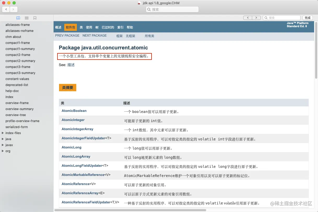Click the forward navigation arrow top left
318x212 pixels.
coord(13,9)
